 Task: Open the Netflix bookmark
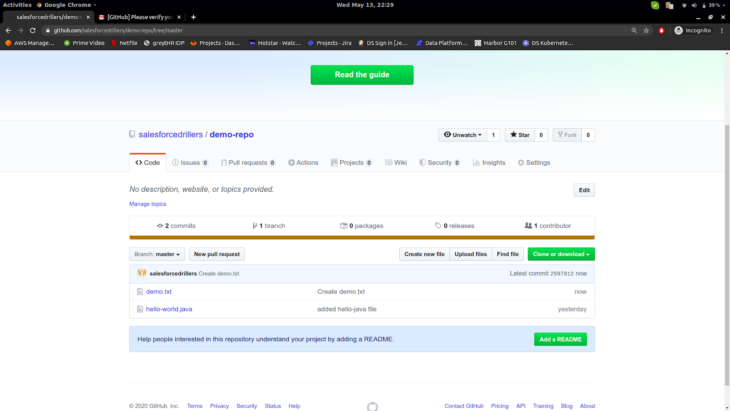click(x=124, y=43)
